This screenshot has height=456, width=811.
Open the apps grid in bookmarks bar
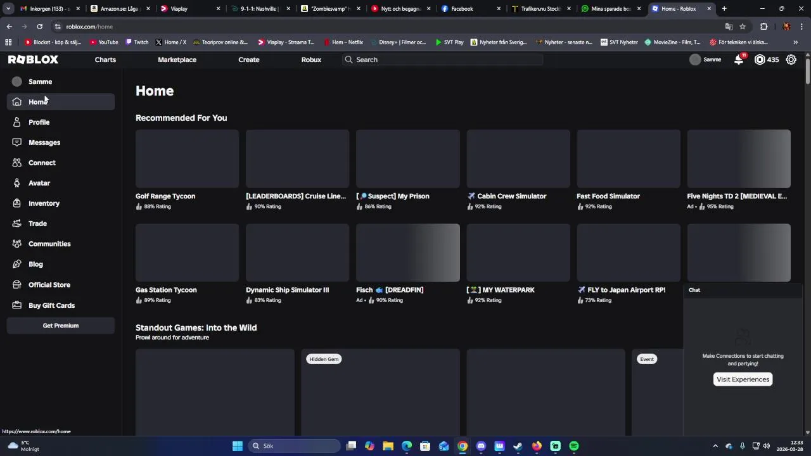(8, 42)
